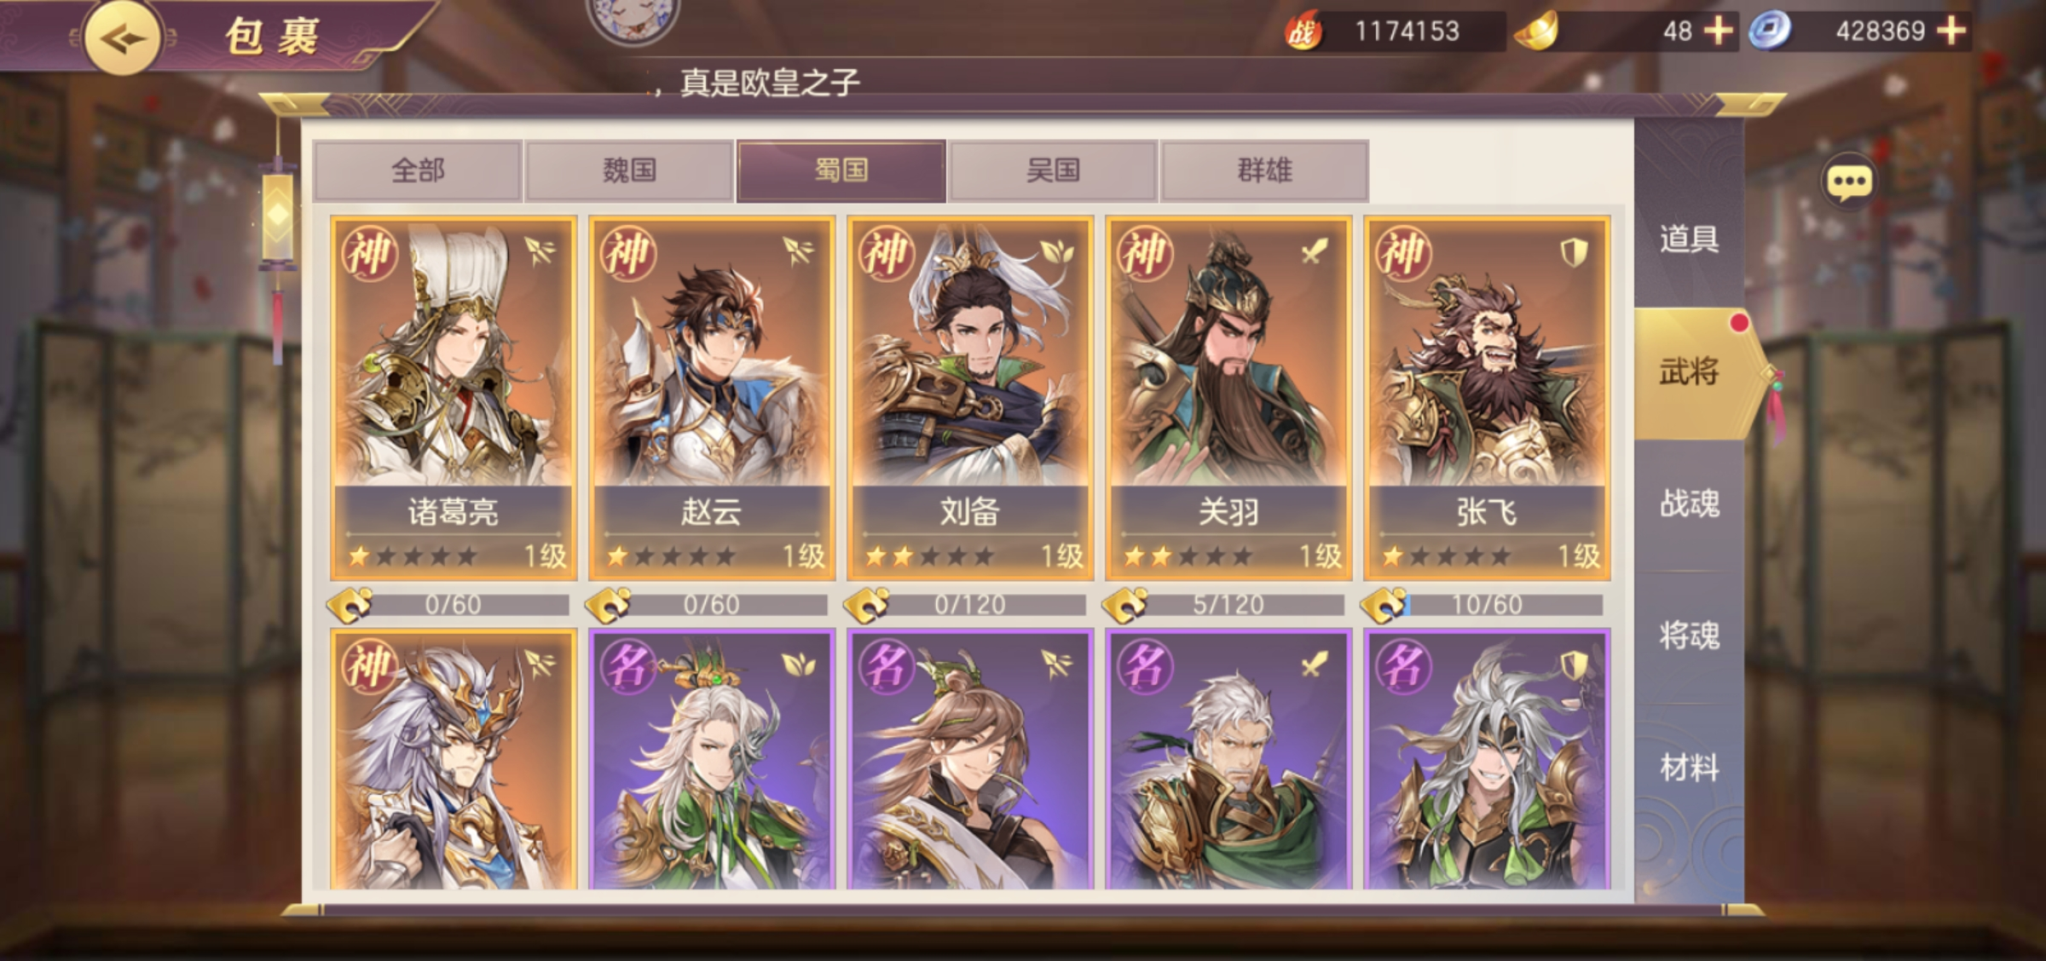Select the 赵云 hero card
This screenshot has height=961, width=2046.
[711, 398]
